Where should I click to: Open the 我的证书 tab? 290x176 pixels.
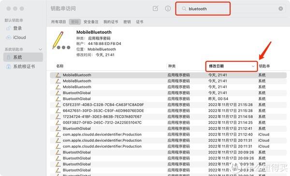[111, 22]
